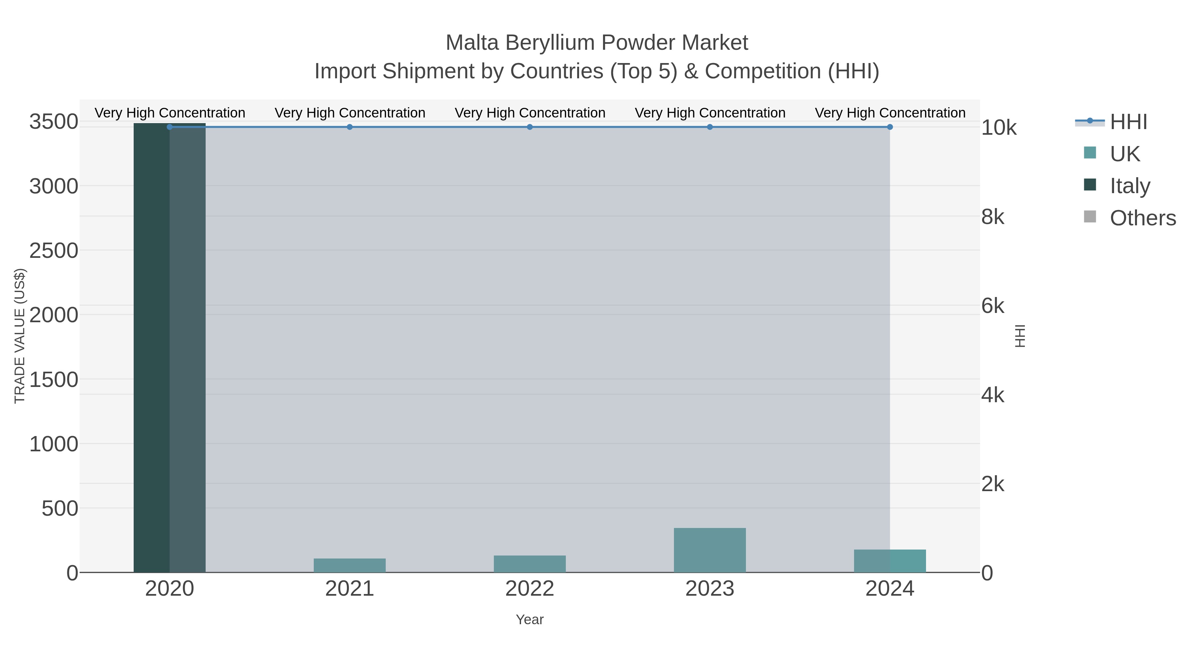Click the 2500 left axis tick
The width and height of the screenshot is (1194, 672).
(x=54, y=251)
